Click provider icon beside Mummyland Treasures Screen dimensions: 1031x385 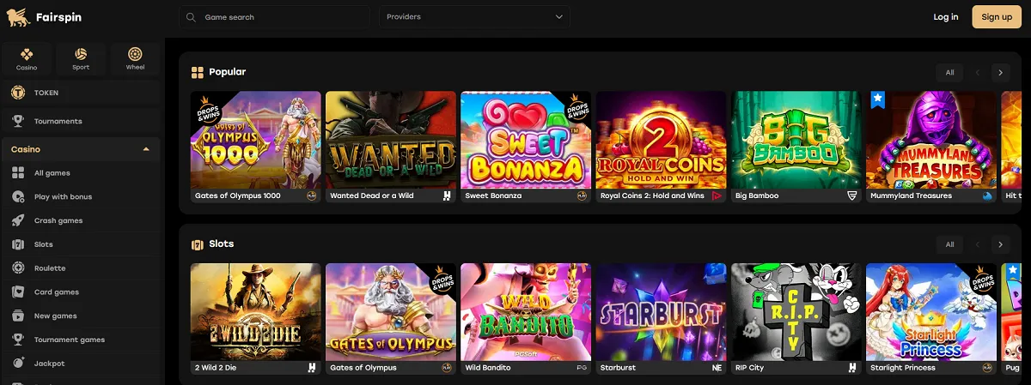987,196
